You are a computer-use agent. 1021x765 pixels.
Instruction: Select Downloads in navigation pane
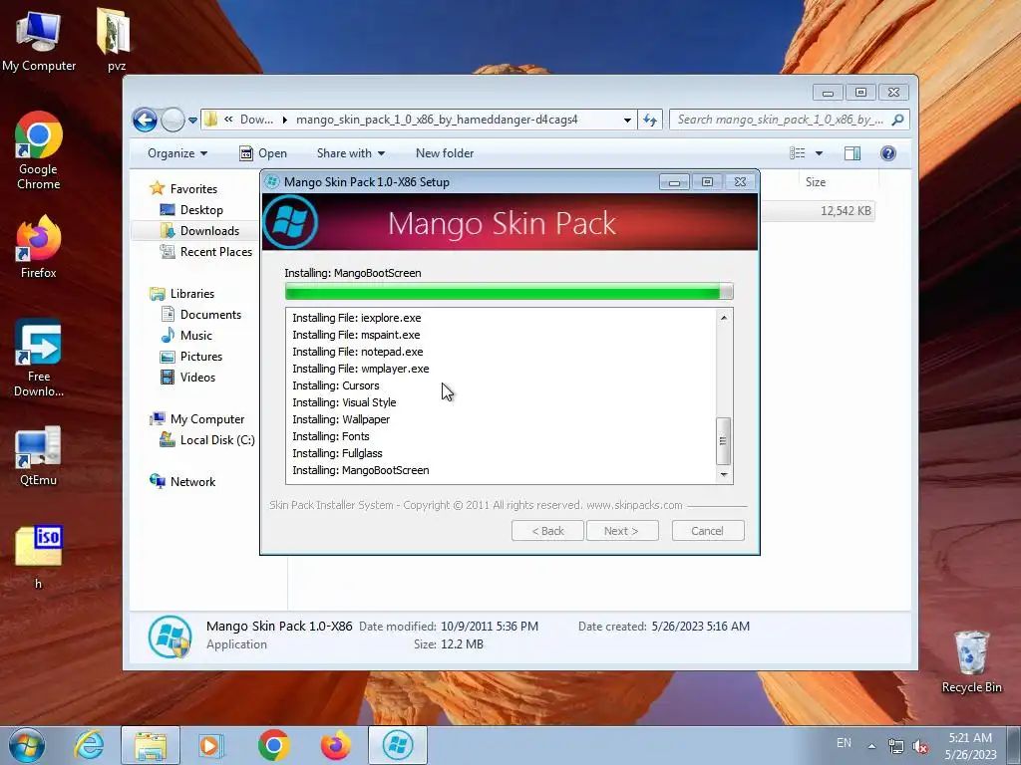coord(199,231)
